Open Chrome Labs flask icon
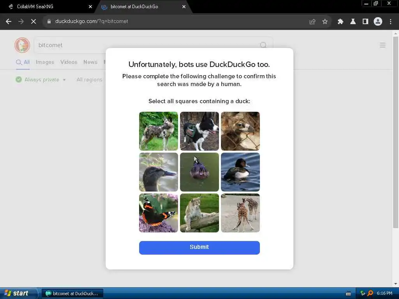This screenshot has height=299, width=399. tap(353, 22)
